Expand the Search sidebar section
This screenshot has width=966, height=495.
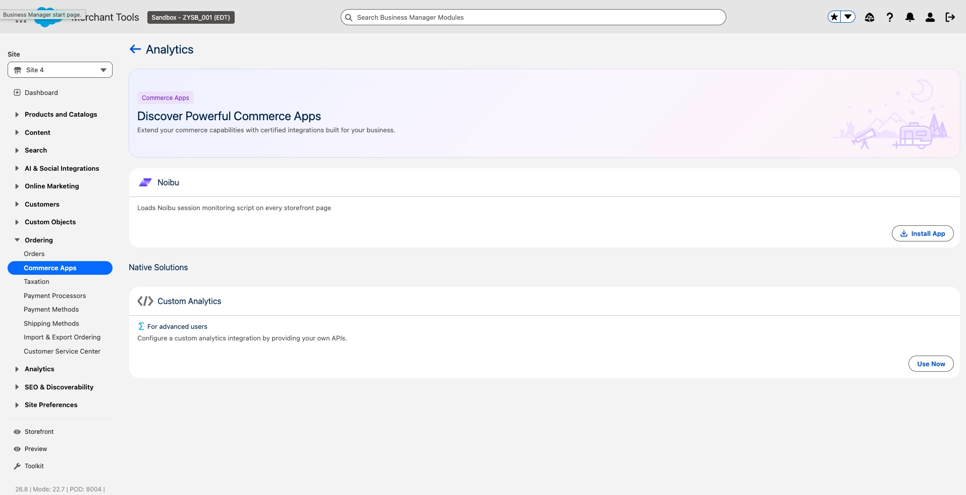click(35, 150)
